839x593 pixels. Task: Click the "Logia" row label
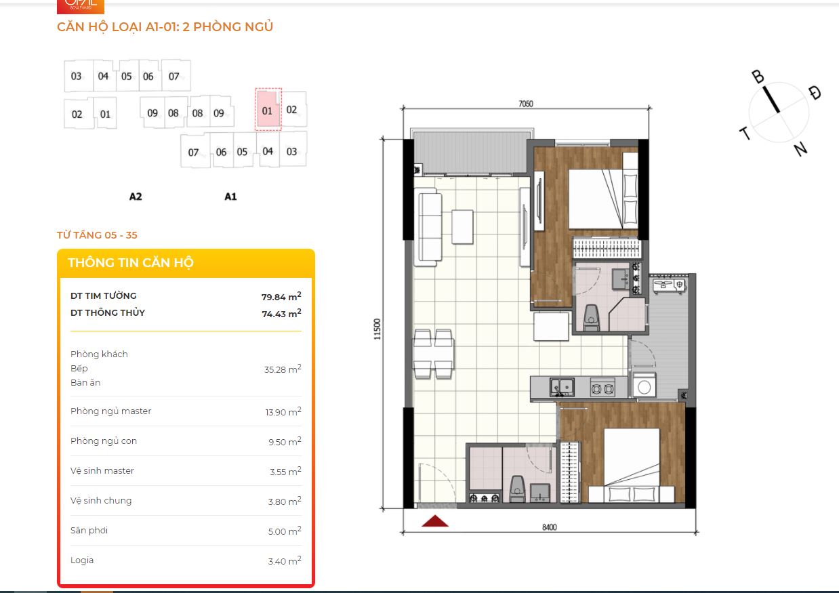[82, 560]
